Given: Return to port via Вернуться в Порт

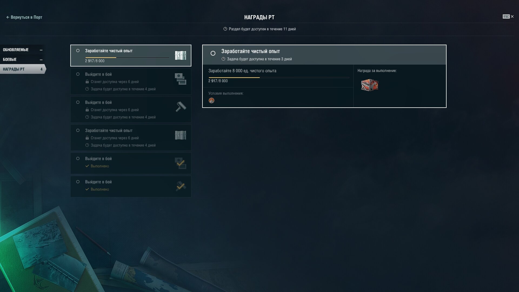Looking at the screenshot, I should pyautogui.click(x=24, y=17).
